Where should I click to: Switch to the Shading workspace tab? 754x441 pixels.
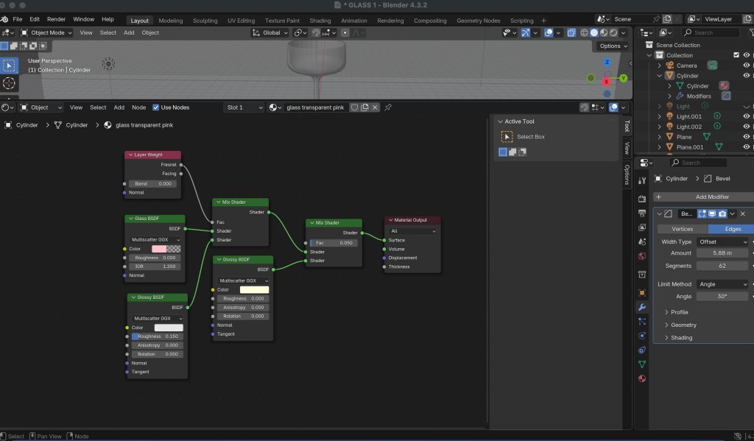pyautogui.click(x=320, y=21)
